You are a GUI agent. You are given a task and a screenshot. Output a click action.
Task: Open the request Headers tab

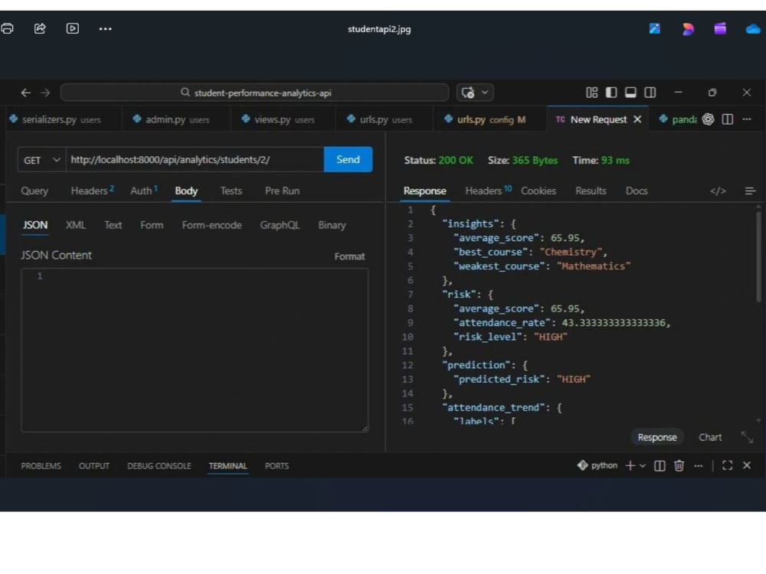click(93, 191)
